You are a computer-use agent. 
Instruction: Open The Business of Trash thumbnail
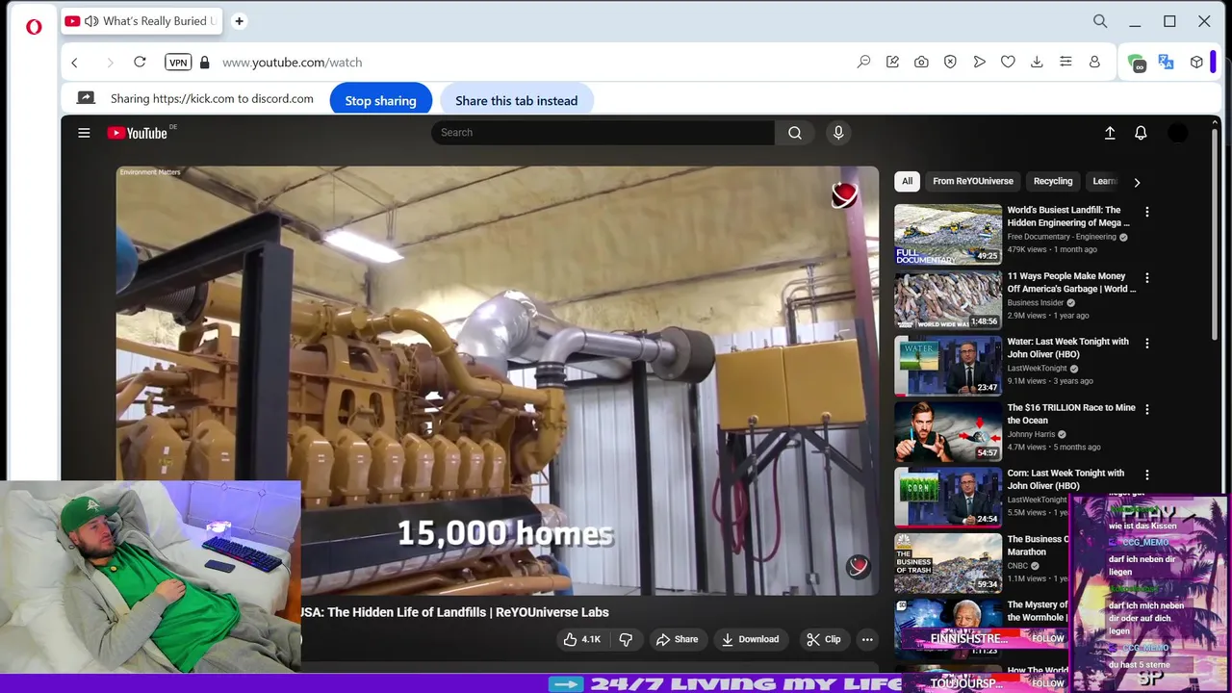pyautogui.click(x=948, y=563)
